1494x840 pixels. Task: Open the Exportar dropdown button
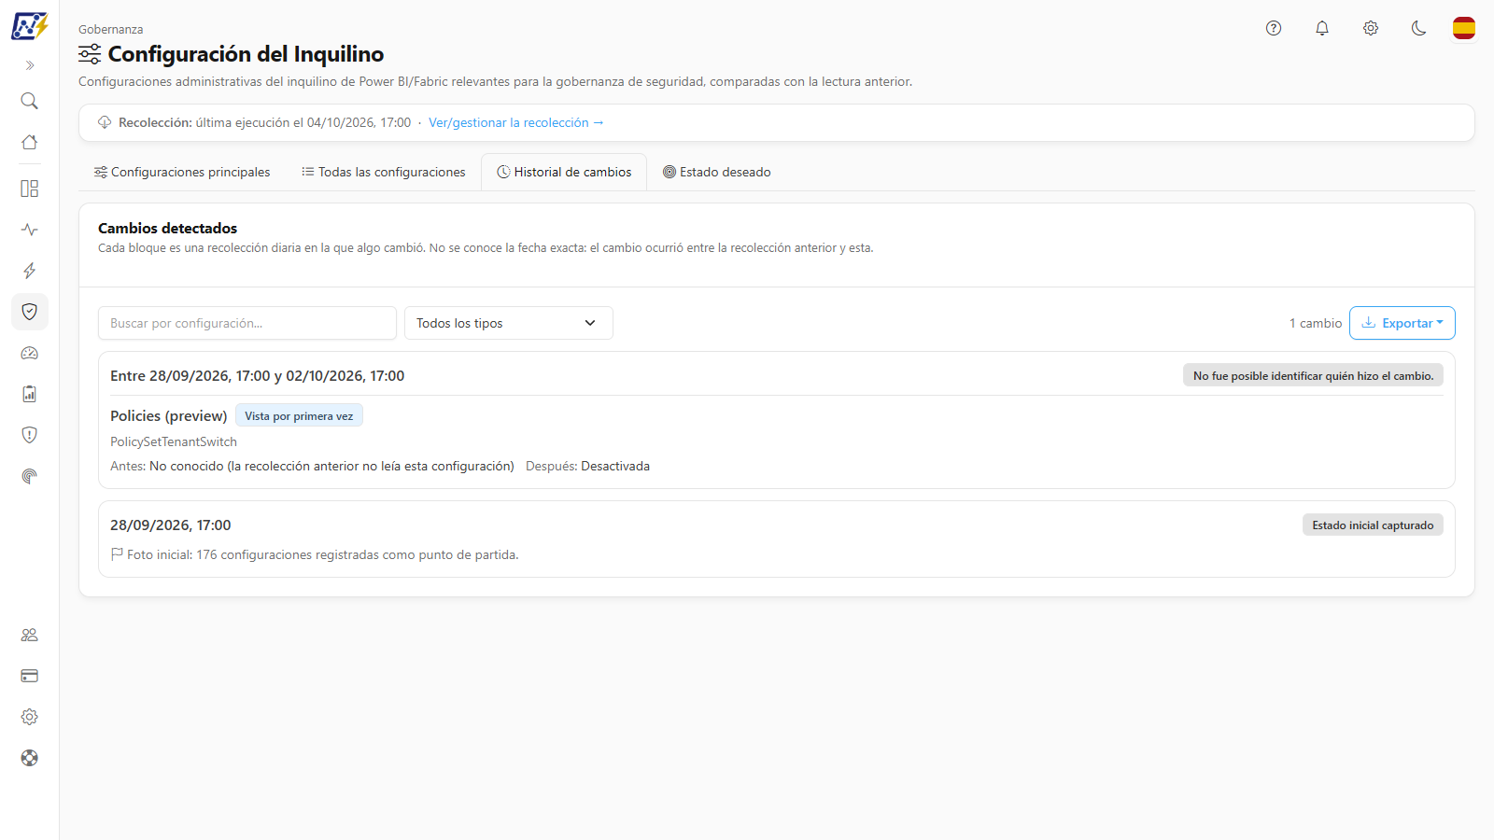coord(1402,323)
